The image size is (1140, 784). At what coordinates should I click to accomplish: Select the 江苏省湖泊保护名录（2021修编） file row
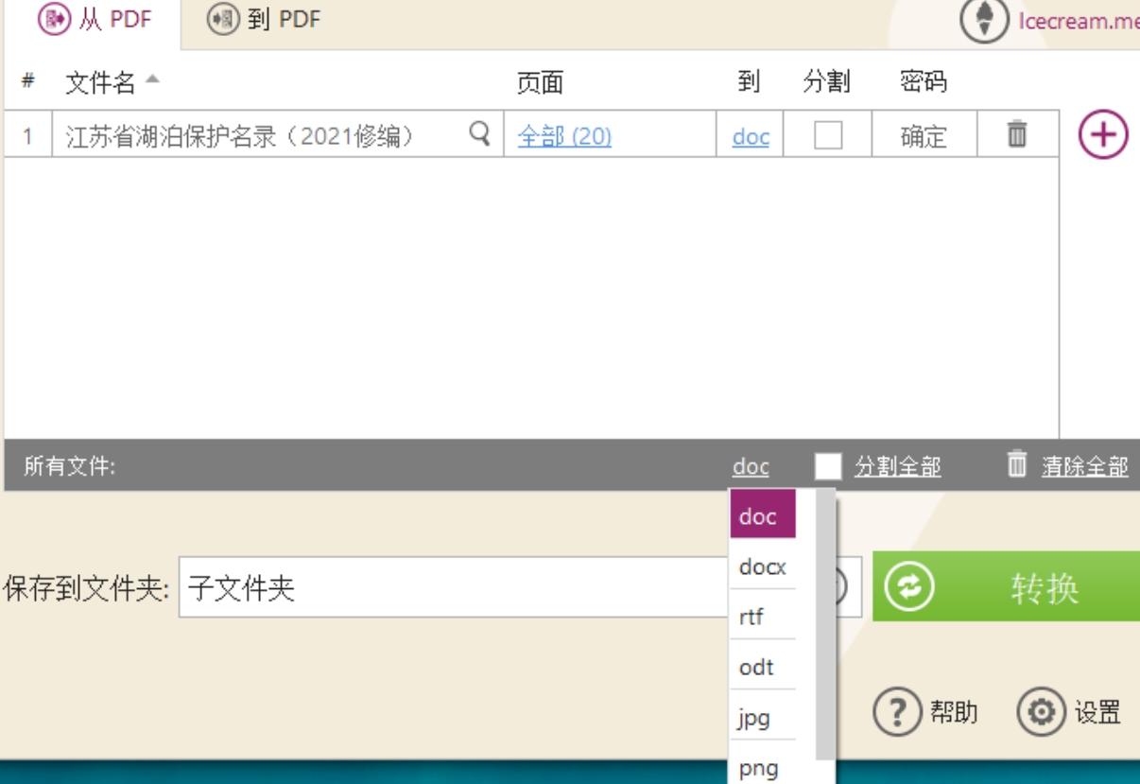point(531,136)
